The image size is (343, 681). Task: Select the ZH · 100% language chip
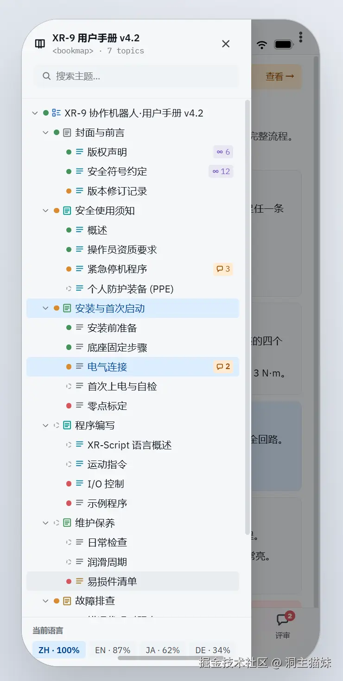click(59, 650)
